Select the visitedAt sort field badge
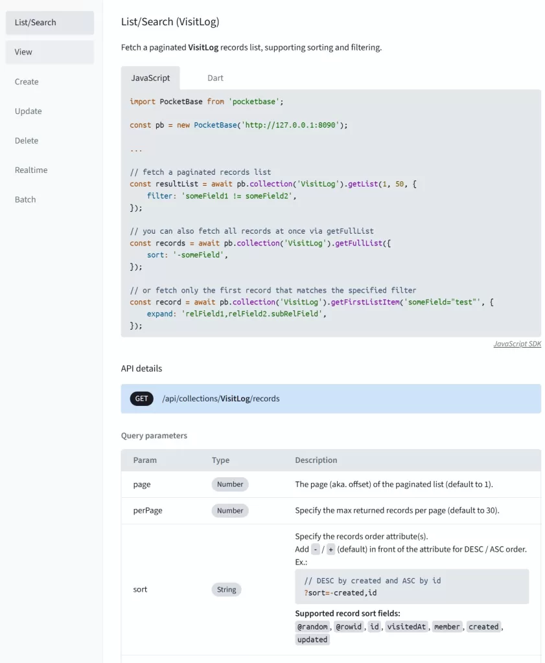This screenshot has width=545, height=663. point(406,626)
